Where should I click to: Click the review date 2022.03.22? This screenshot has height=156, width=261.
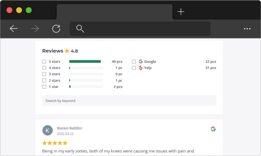click(x=65, y=134)
